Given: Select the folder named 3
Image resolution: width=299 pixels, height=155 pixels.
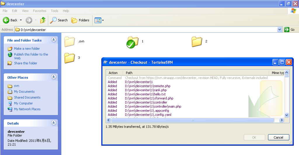Looking at the screenshot, I should (x=69, y=58).
